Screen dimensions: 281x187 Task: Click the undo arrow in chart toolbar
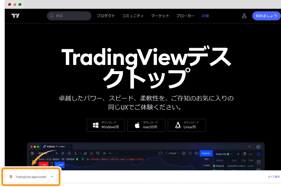pos(110,153)
